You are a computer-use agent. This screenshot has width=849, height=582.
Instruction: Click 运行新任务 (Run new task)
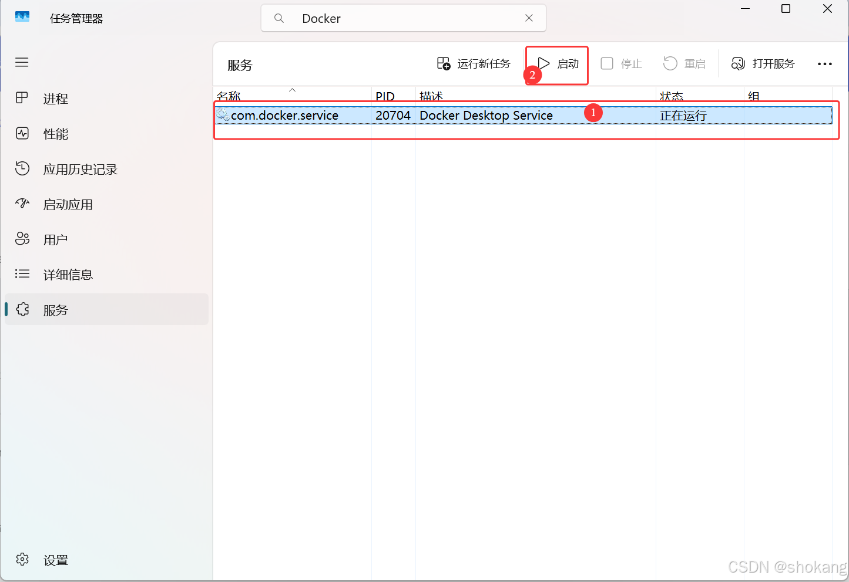[474, 63]
